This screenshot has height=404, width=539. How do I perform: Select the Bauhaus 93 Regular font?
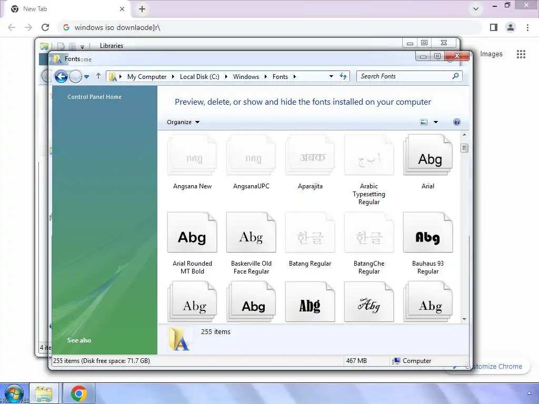(x=428, y=244)
